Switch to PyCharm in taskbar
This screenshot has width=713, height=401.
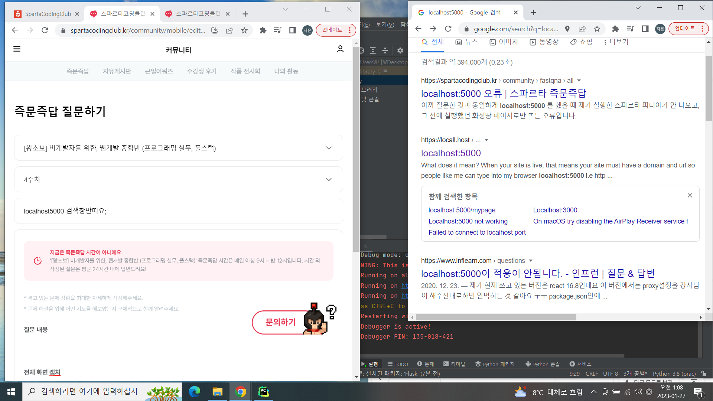[x=263, y=392]
